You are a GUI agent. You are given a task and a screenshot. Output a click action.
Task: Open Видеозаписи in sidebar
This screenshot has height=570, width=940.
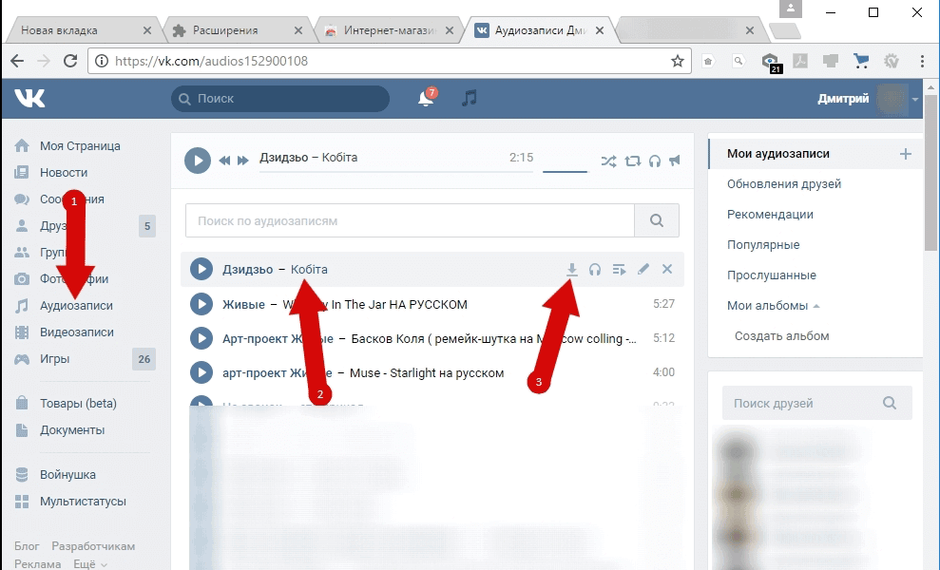click(x=77, y=332)
